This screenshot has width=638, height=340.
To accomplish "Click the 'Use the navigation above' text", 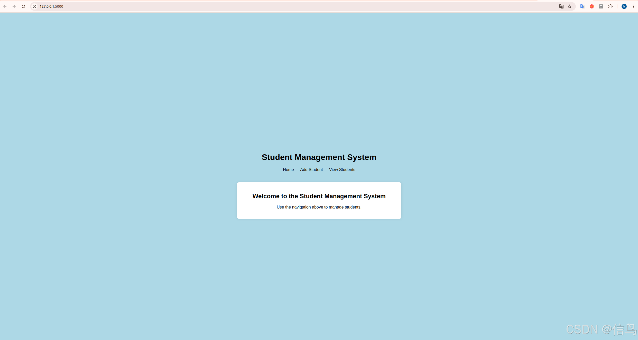I will [319, 207].
